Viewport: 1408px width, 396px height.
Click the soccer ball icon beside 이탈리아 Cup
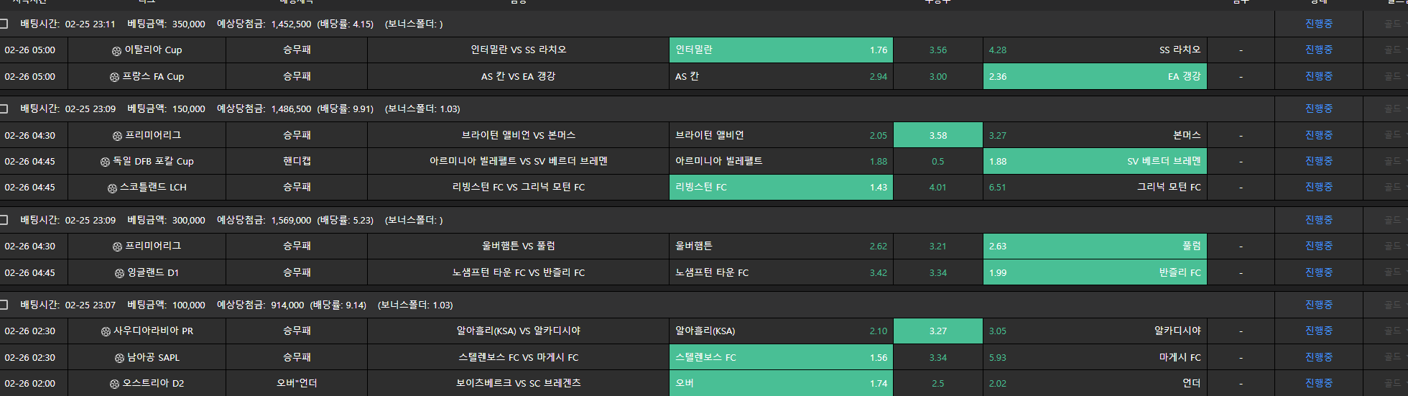click(116, 51)
